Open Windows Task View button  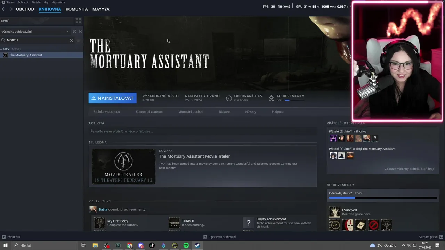pyautogui.click(x=83, y=245)
